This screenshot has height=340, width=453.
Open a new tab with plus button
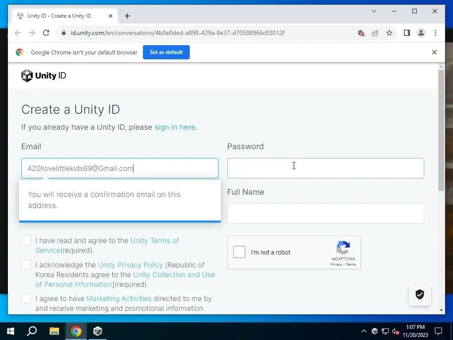tap(127, 16)
